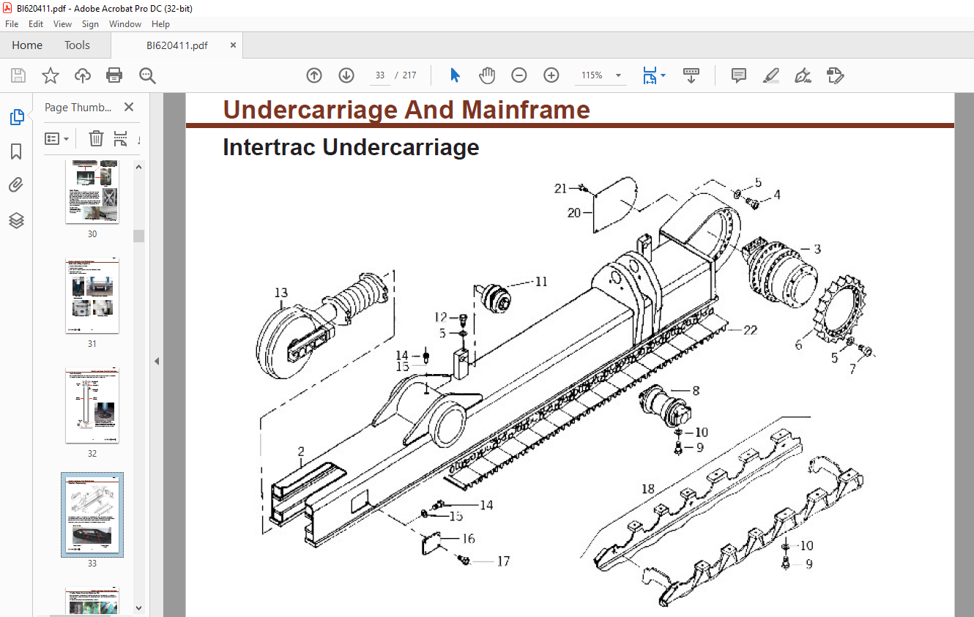The image size is (974, 617).
Task: Close the Page Thumbnails panel
Action: click(129, 107)
